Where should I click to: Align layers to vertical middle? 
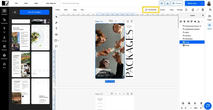[x=195, y=22]
